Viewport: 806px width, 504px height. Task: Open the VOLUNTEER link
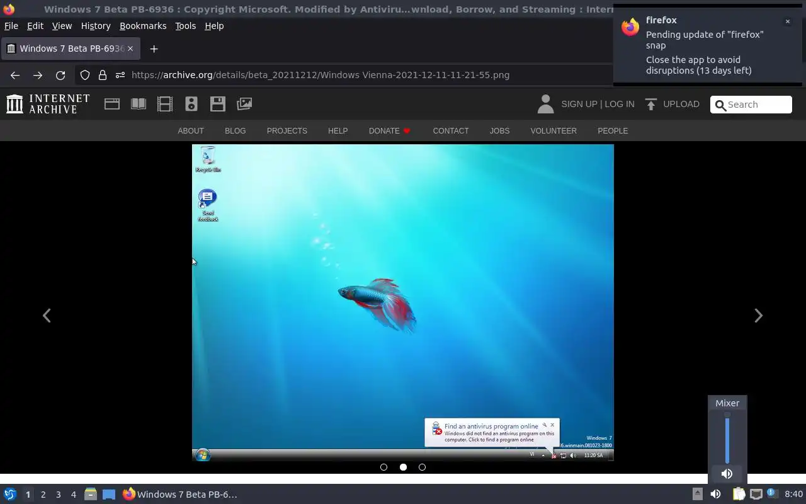click(553, 131)
